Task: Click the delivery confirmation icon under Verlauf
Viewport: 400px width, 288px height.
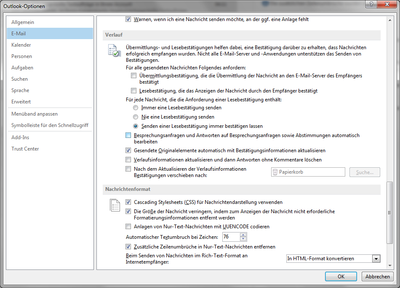Action: pyautogui.click(x=114, y=51)
